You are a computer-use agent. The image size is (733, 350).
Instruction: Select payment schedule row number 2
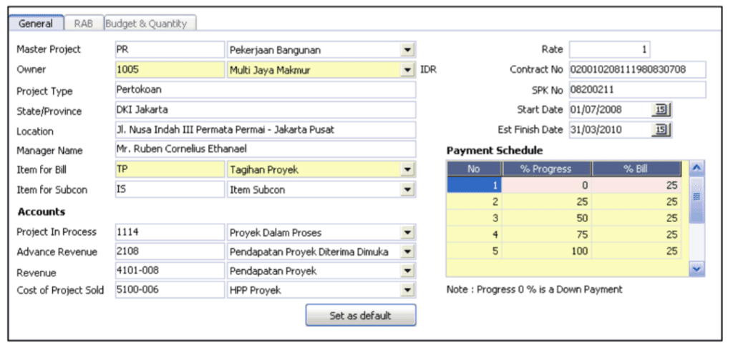point(474,201)
